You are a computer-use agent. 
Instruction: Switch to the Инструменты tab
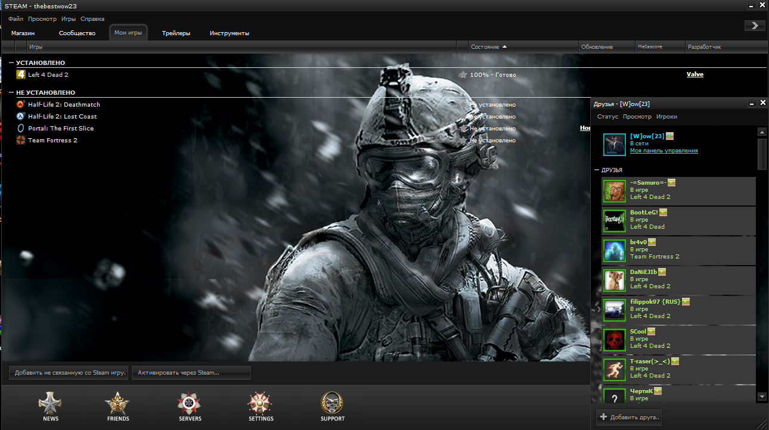click(230, 33)
